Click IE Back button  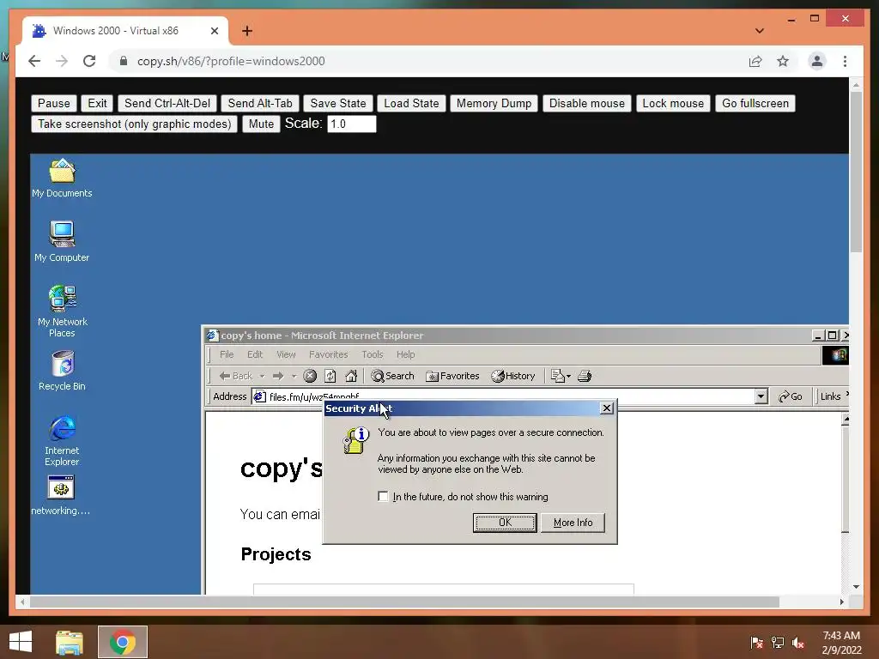235,376
